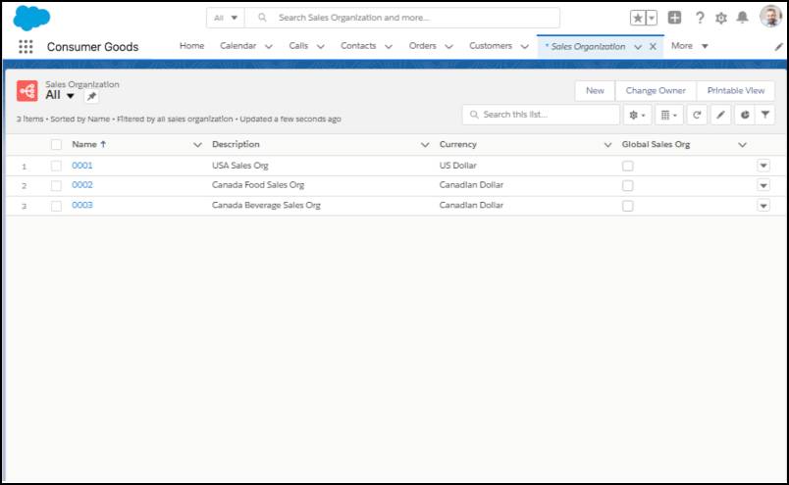Open the List View Controls gear

[637, 115]
